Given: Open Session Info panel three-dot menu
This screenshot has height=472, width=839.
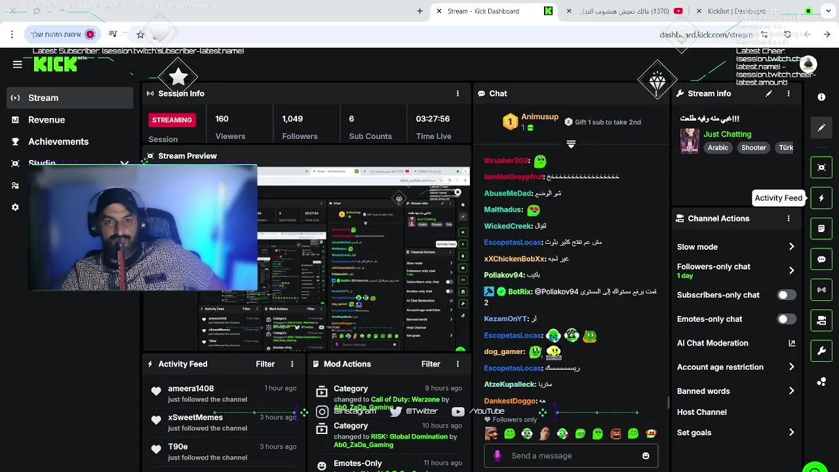Looking at the screenshot, I should pos(458,94).
